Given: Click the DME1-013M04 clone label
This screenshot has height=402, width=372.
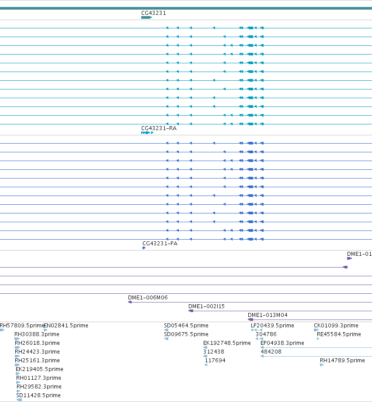Looking at the screenshot, I should 268,315.
